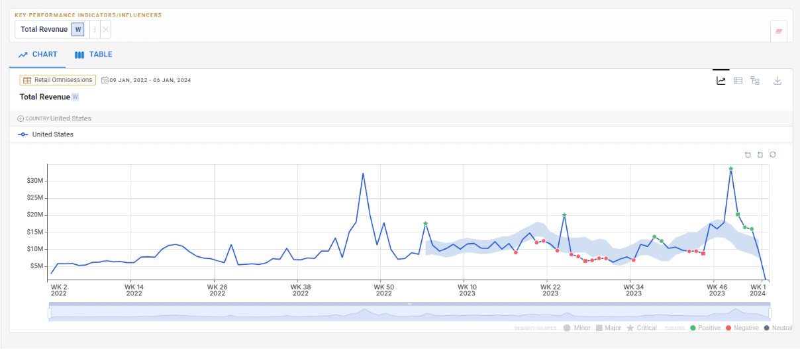Switch to the line chart view icon
Viewport: 800px width, 349px height.
pos(721,81)
